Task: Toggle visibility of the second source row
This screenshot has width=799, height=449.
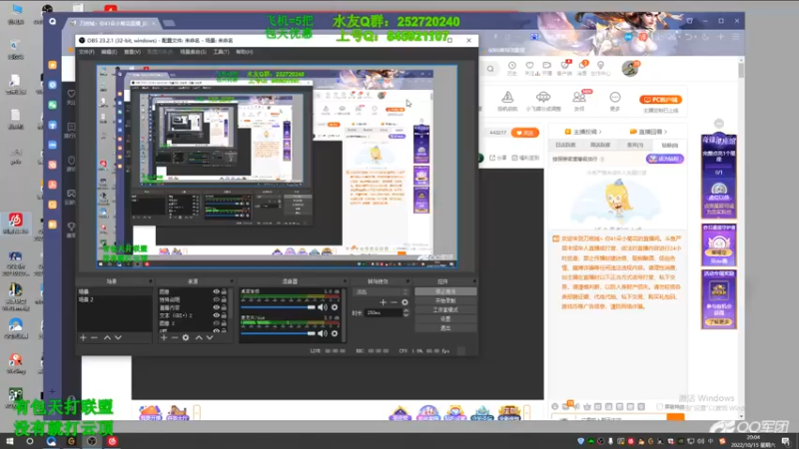Action: [216, 300]
